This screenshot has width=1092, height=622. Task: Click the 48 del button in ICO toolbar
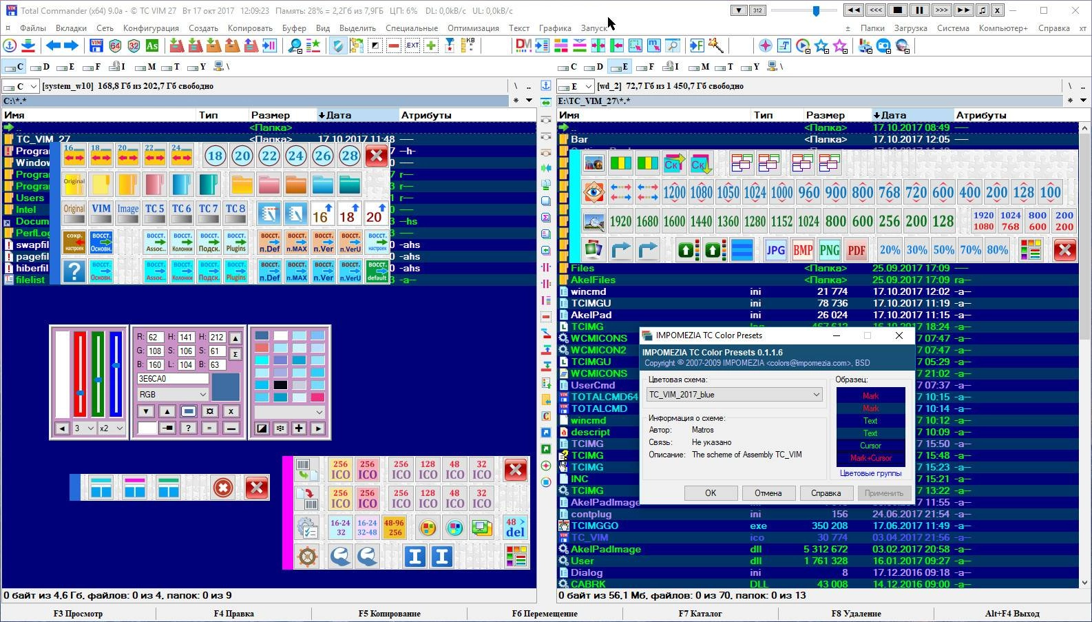coord(515,528)
